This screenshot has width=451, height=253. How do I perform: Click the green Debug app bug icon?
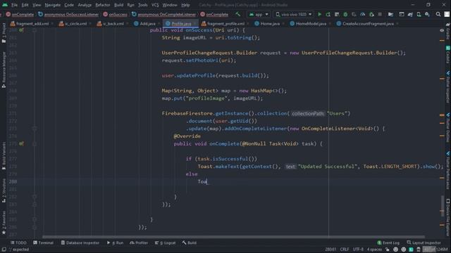[345, 14]
